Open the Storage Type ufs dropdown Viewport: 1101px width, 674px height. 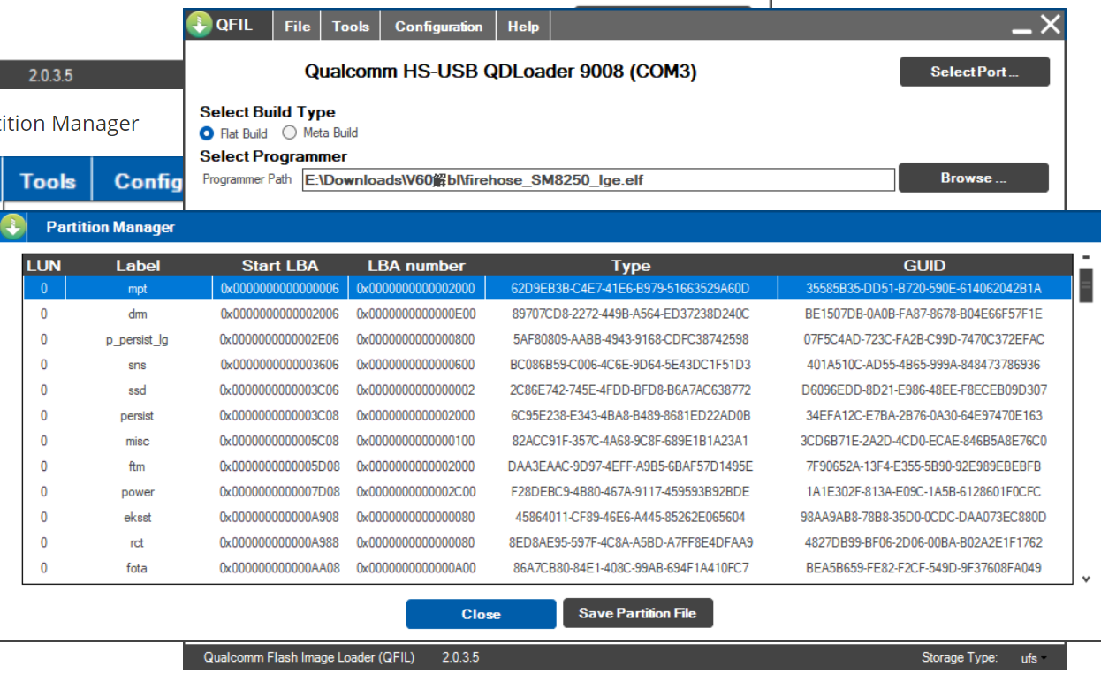1032,658
